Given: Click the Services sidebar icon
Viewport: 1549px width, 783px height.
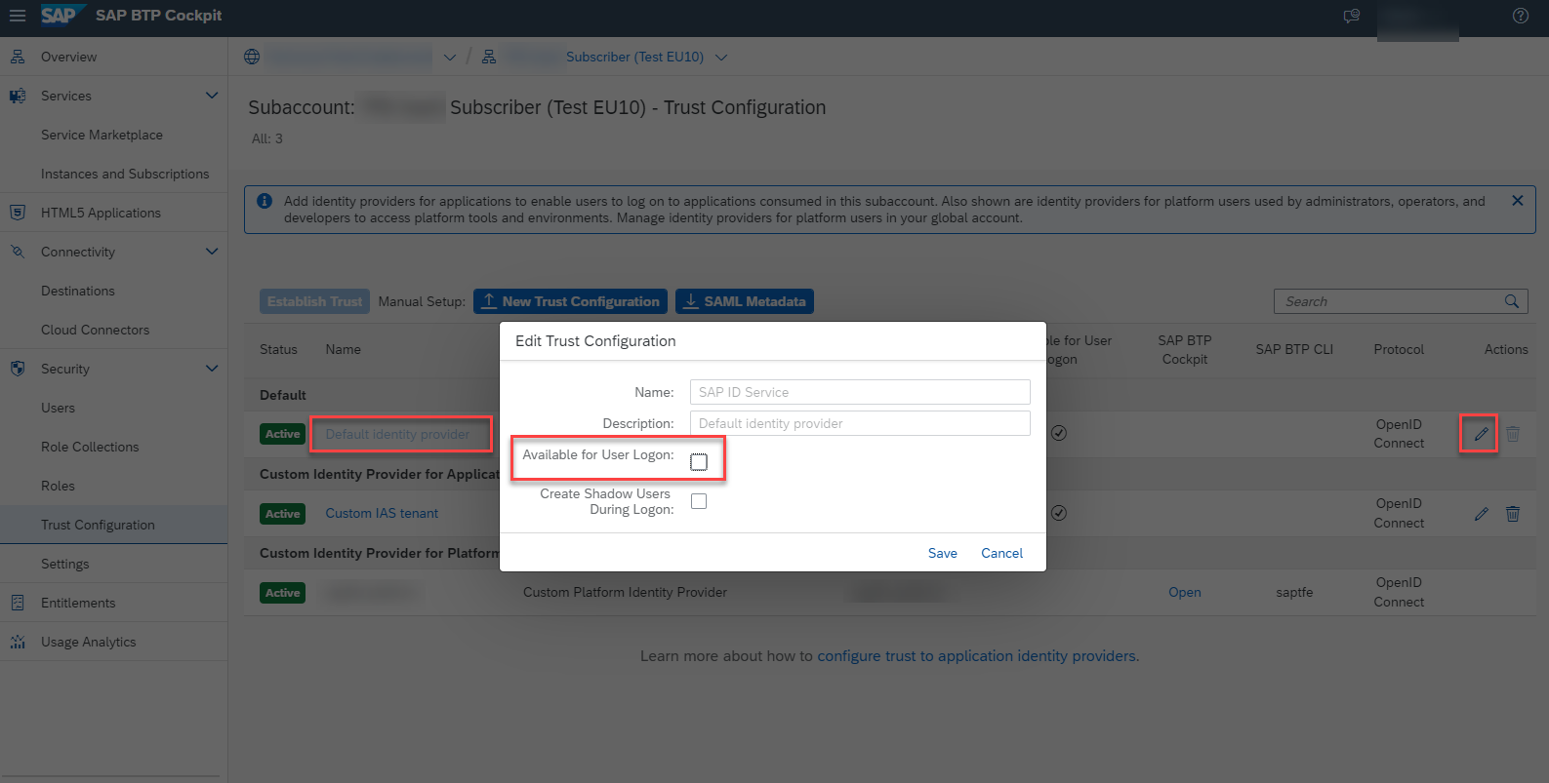Looking at the screenshot, I should pos(18,96).
